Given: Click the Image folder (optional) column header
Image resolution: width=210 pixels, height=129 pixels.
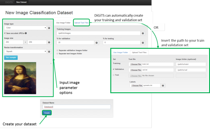Looking at the screenshot, I should pos(186,59).
